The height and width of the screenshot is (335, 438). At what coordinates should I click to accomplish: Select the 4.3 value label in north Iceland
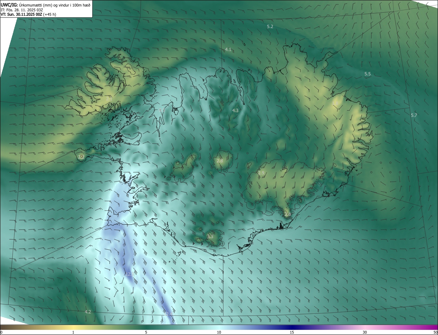pos(235,110)
